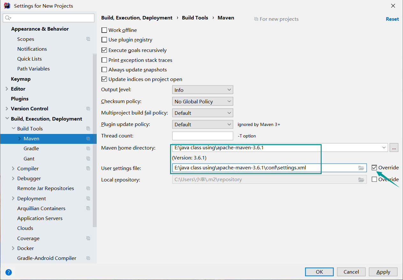Click the Maven home directory path field
The width and height of the screenshot is (403, 280).
(x=280, y=148)
